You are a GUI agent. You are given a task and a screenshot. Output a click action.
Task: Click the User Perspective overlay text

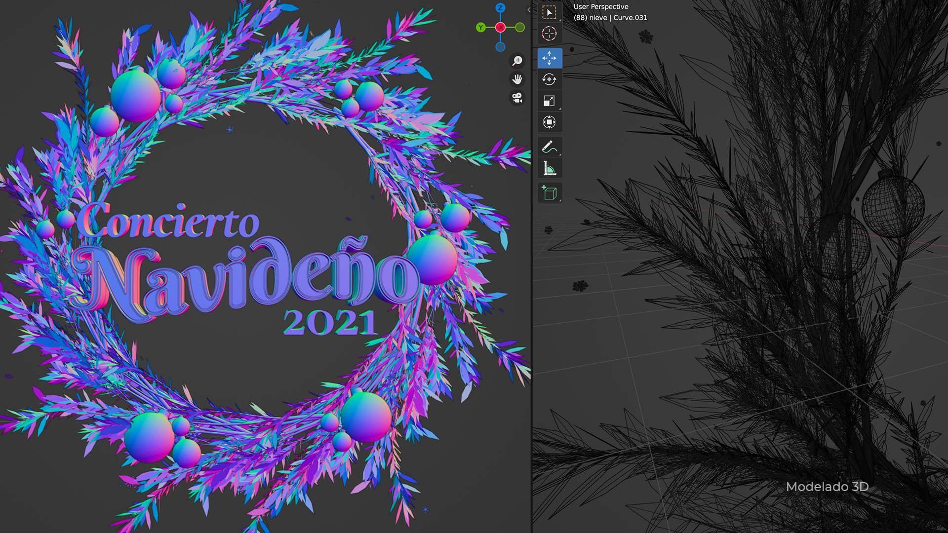click(601, 7)
